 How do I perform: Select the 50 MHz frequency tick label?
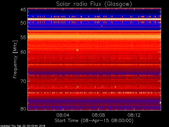pos(23,23)
